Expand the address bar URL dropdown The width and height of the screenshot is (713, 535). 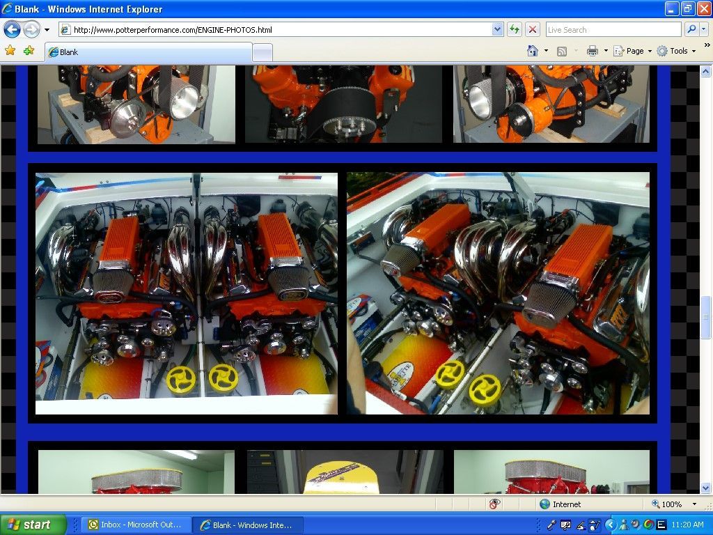click(x=497, y=29)
